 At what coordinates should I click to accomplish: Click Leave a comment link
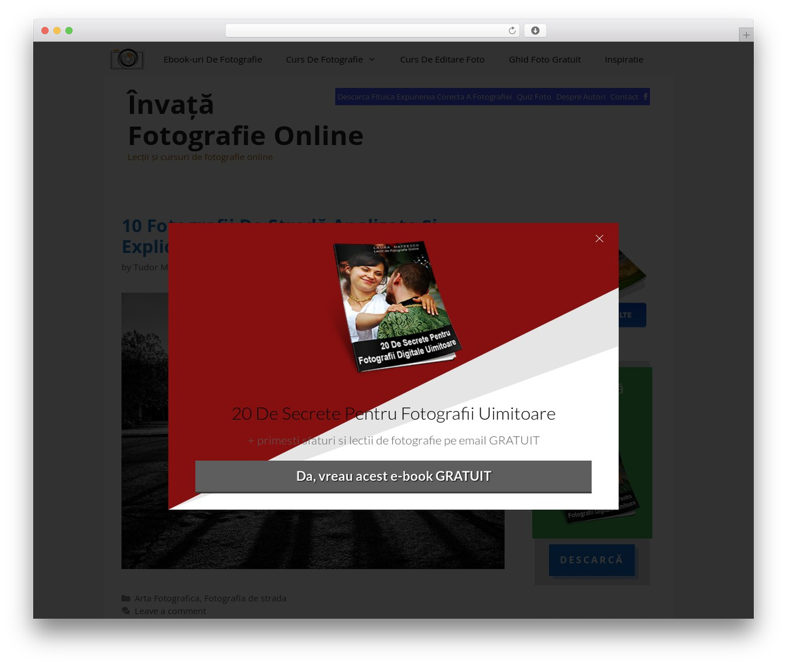point(170,611)
